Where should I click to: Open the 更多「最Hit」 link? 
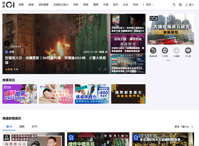[x=184, y=127]
